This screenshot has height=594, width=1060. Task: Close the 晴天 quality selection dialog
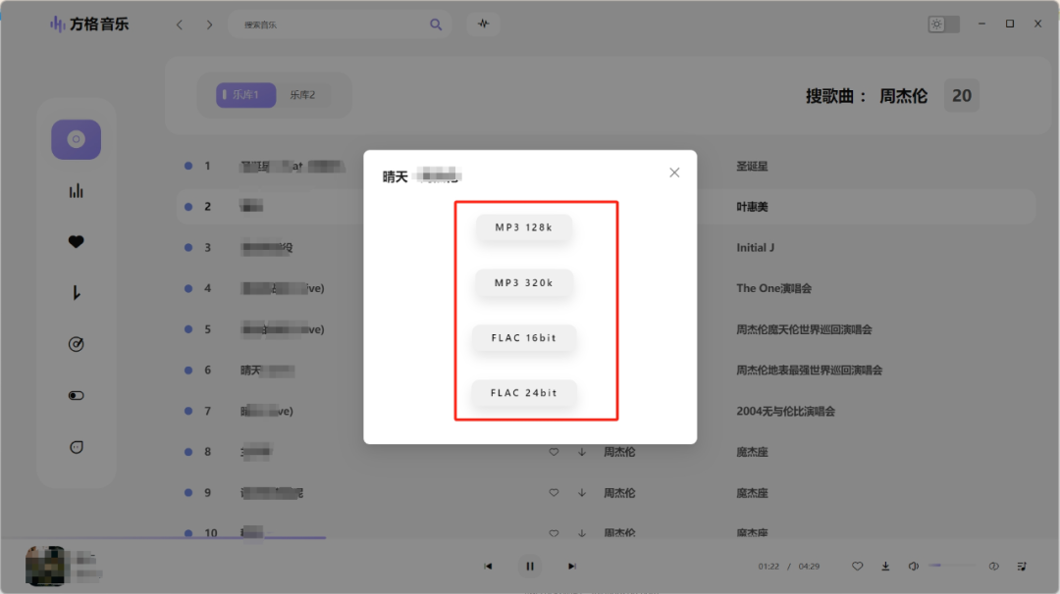click(x=674, y=173)
